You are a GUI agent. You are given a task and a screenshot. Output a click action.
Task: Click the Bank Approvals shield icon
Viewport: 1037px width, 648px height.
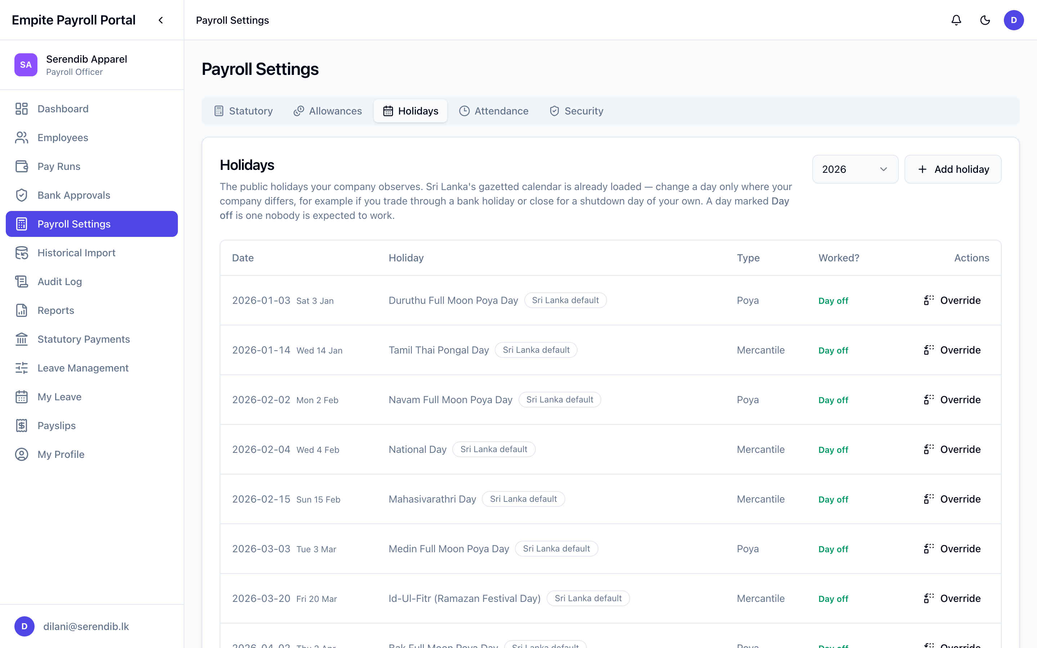[x=22, y=195]
